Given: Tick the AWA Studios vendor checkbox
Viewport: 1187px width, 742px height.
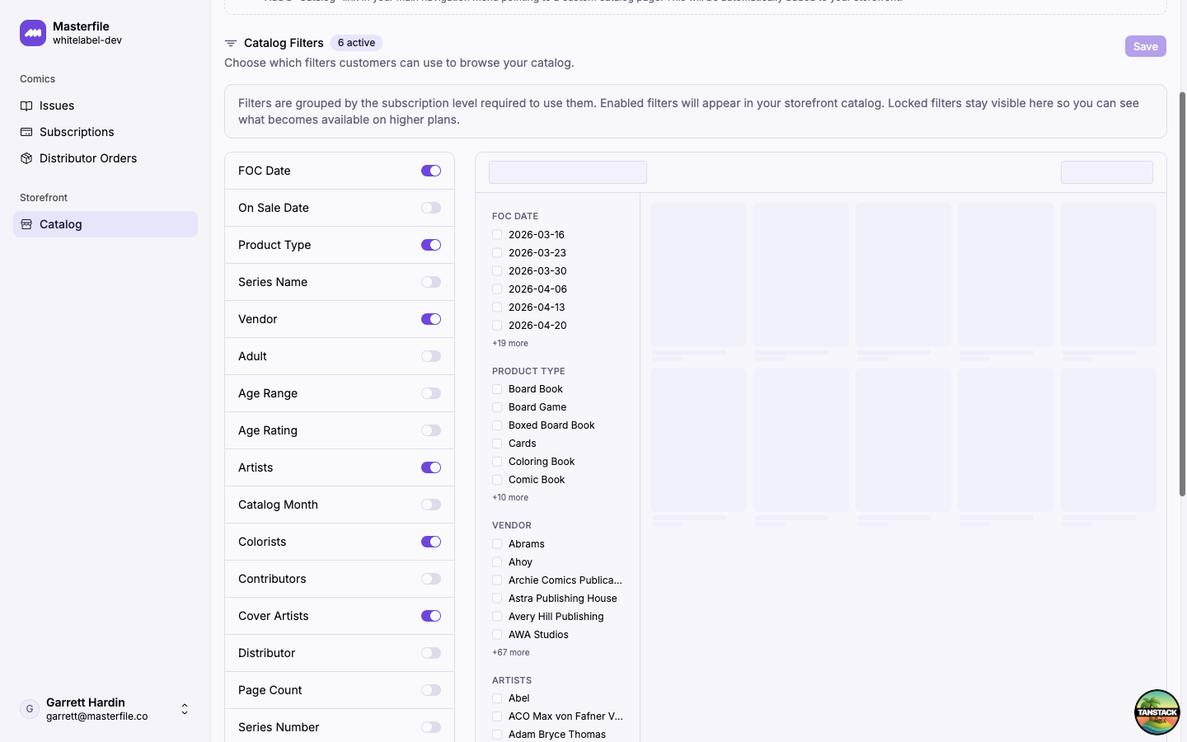Looking at the screenshot, I should pyautogui.click(x=497, y=635).
